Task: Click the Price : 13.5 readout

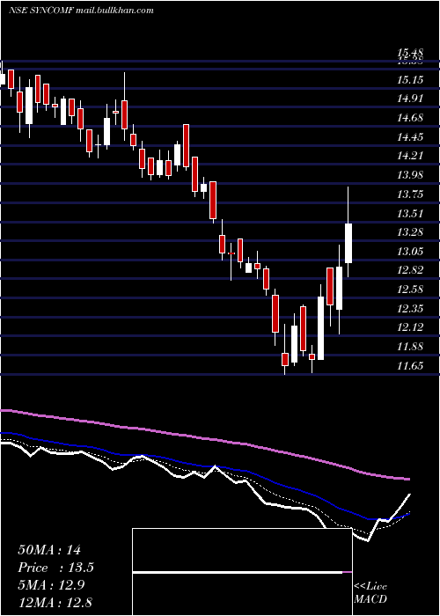Action: tap(55, 568)
